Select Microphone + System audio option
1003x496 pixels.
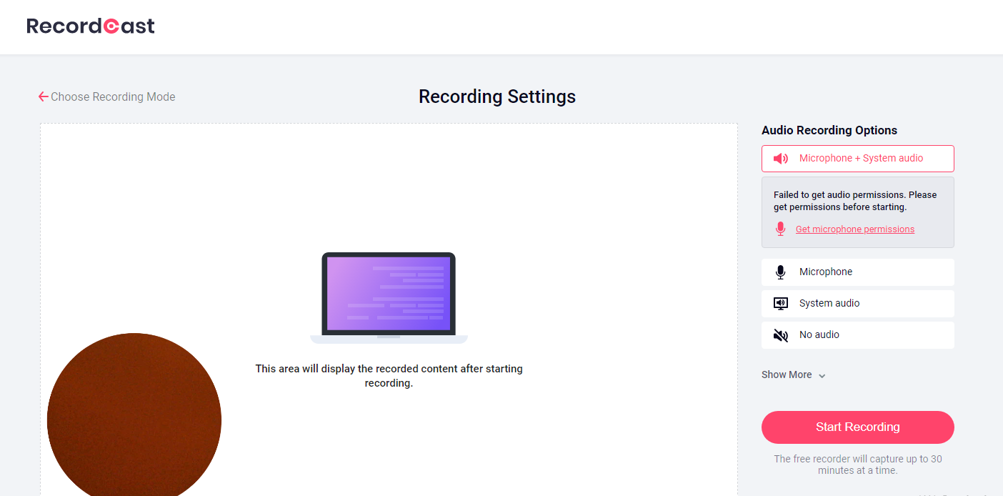tap(858, 159)
